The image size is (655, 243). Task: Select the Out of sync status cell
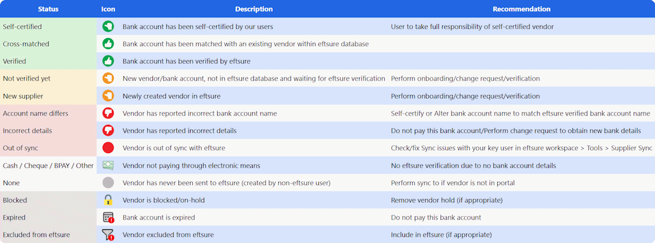tap(49, 148)
